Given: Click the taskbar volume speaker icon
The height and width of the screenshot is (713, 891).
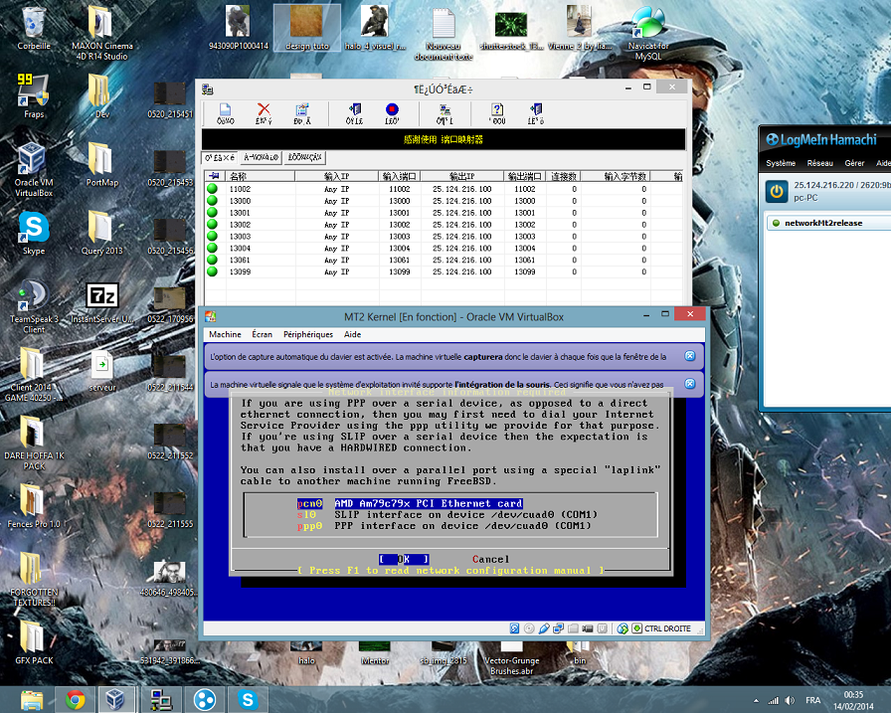Looking at the screenshot, I should coord(790,700).
